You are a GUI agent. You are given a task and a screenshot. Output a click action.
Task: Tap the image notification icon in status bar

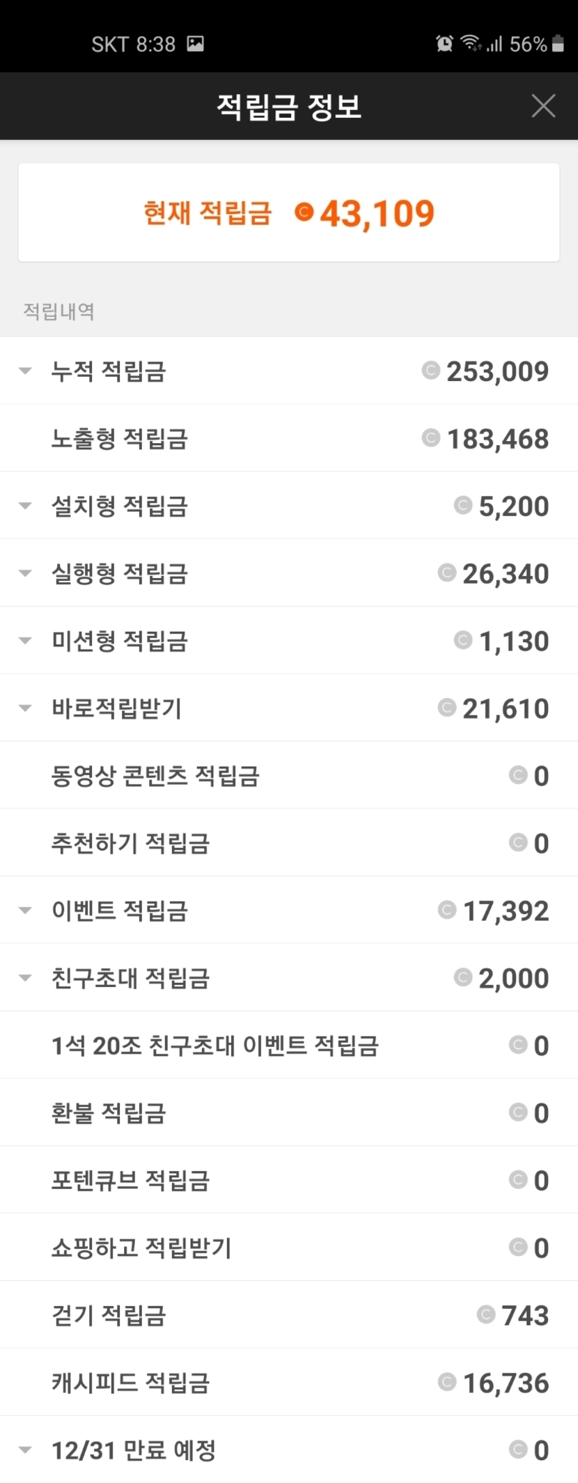[196, 44]
